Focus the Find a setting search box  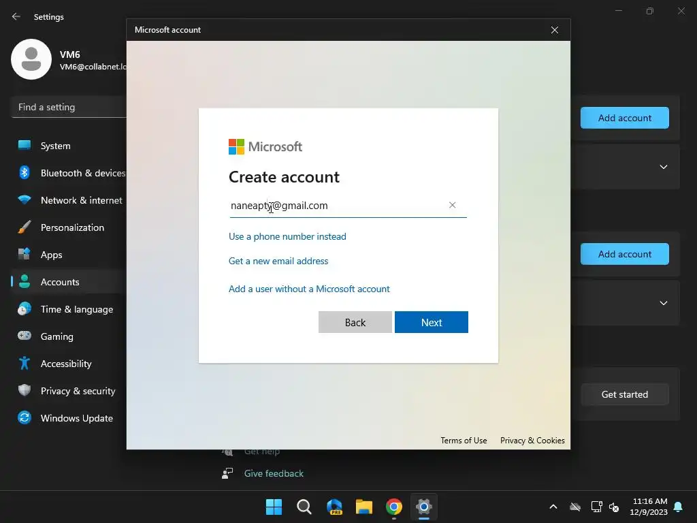tap(69, 107)
